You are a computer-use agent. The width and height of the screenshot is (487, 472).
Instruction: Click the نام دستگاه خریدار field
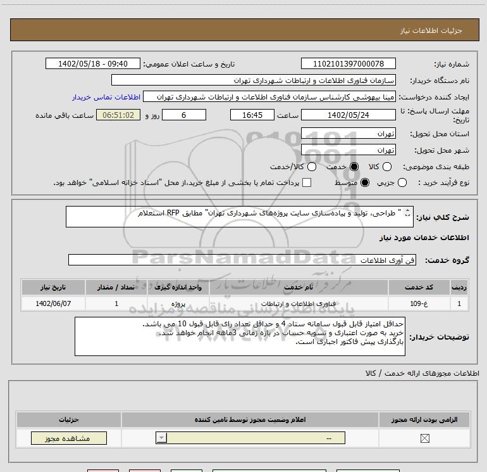click(x=254, y=80)
